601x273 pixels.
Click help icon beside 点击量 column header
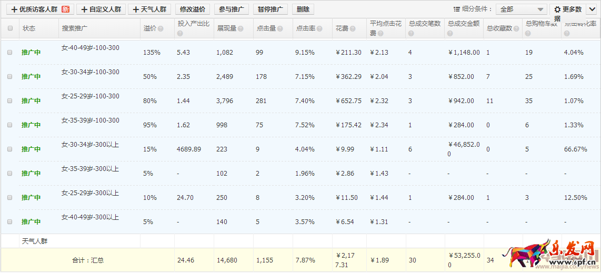(280, 29)
